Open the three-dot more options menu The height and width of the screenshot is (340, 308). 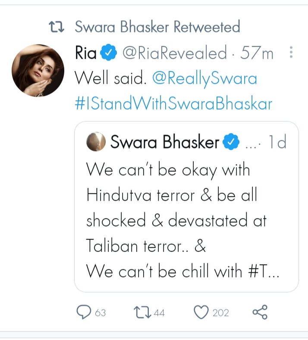[x=291, y=54]
